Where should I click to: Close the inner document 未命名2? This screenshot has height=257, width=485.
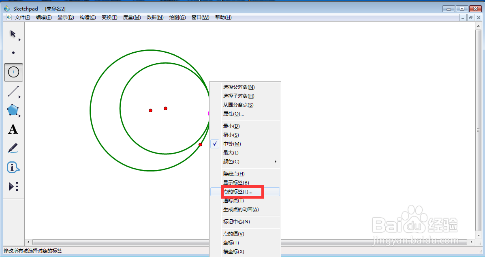point(479,17)
